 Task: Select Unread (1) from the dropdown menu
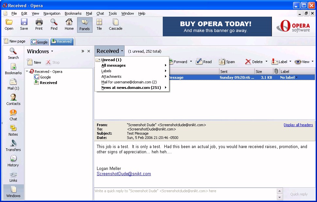[111, 60]
